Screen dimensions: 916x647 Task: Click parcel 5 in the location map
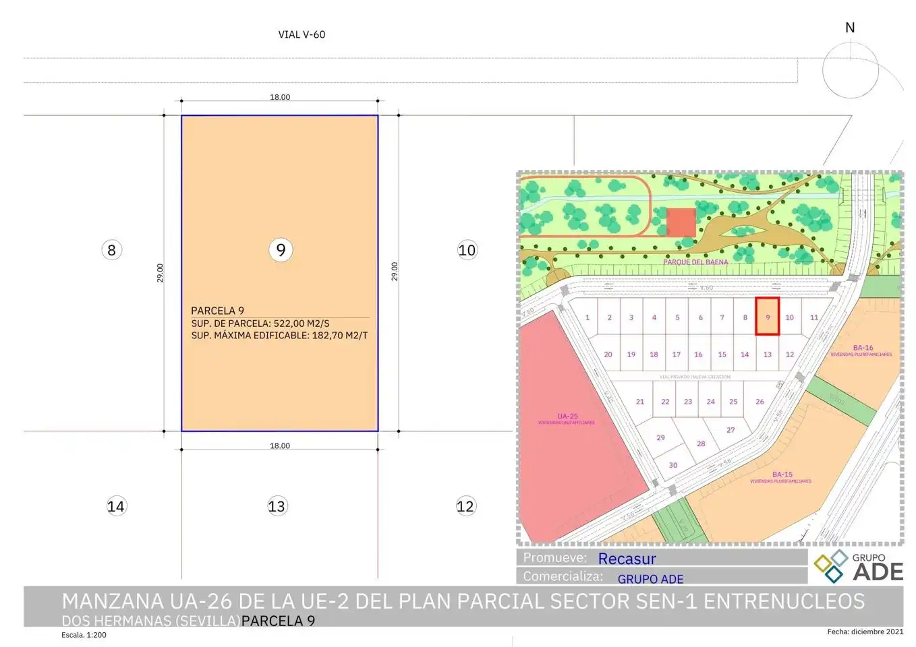click(677, 317)
